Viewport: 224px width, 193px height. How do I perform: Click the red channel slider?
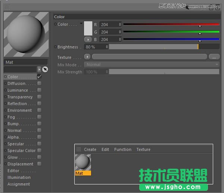coord(171,24)
